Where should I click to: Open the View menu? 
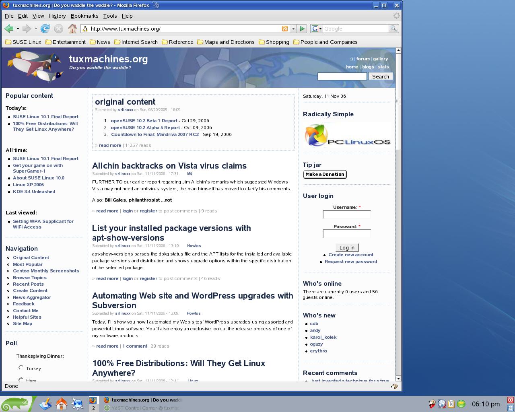pos(38,16)
